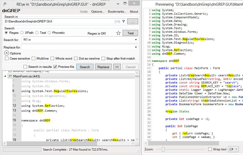The height and width of the screenshot is (155, 243).
Task: Open the Search for history dropdown
Action: click(x=136, y=40)
